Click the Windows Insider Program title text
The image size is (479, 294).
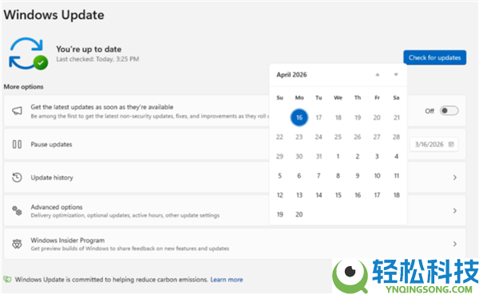point(68,241)
